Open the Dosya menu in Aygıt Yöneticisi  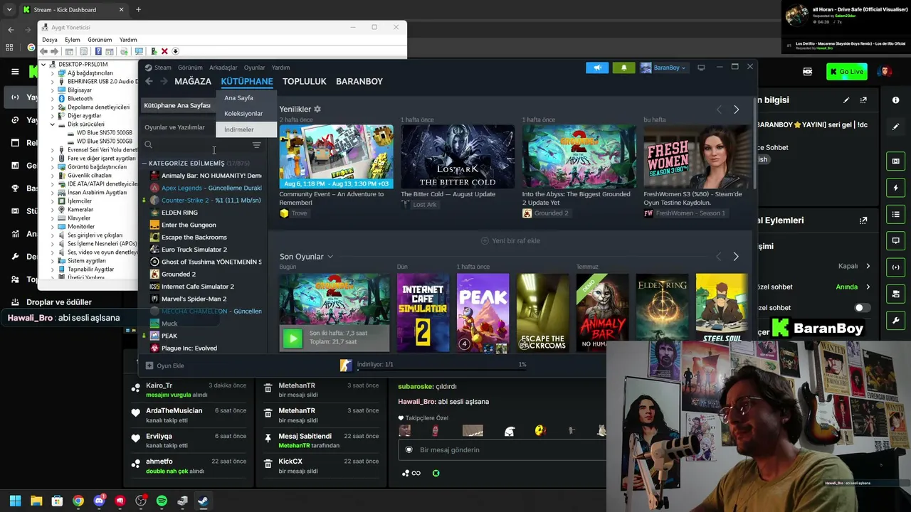pyautogui.click(x=50, y=40)
